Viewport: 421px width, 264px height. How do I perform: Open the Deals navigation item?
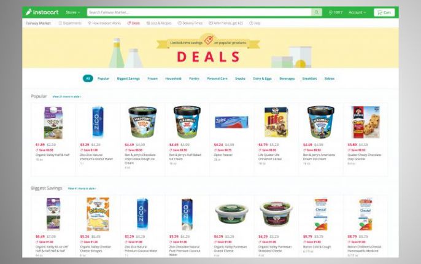pos(133,23)
